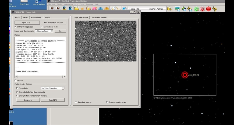234x125 pixels.
Task: Click the red Linked Photo target marker
Action: click(185, 75)
